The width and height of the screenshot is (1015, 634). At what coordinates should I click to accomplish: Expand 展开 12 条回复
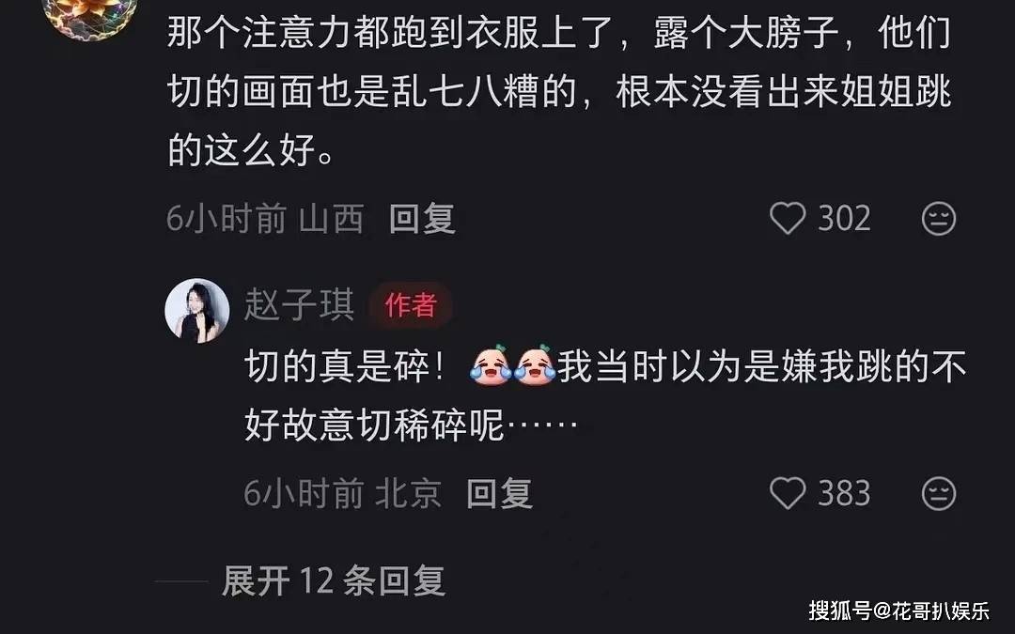point(334,580)
